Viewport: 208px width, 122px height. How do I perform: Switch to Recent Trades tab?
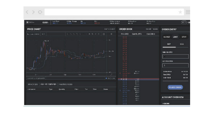click(x=152, y=29)
